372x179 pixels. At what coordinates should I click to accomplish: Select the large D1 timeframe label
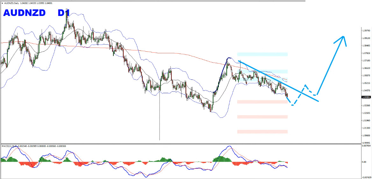pos(64,13)
